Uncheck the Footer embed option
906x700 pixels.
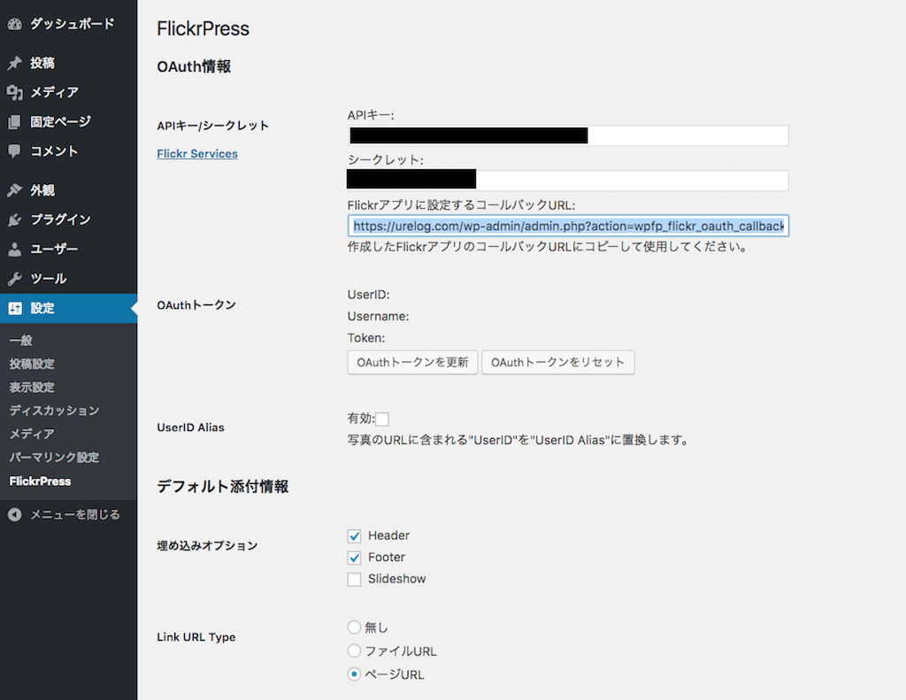(354, 558)
